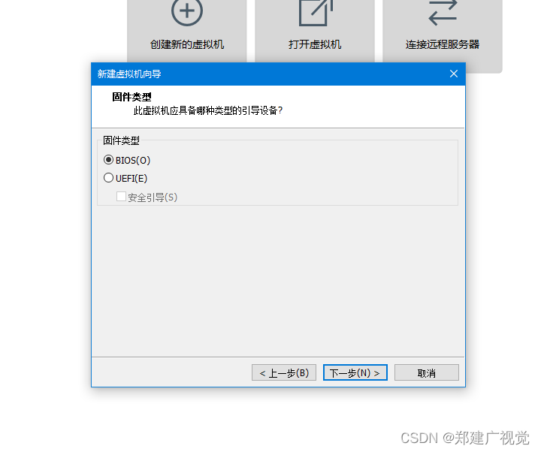
Task: Close the 新建虚拟机向导 dialog
Action: click(x=454, y=74)
